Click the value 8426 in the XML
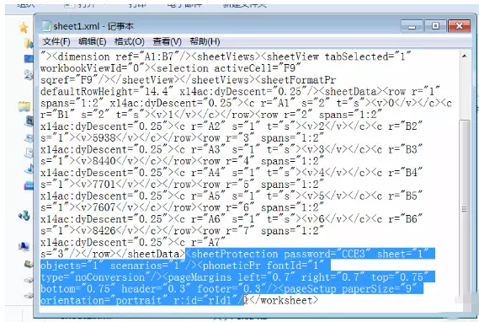The image size is (479, 322). click(104, 231)
